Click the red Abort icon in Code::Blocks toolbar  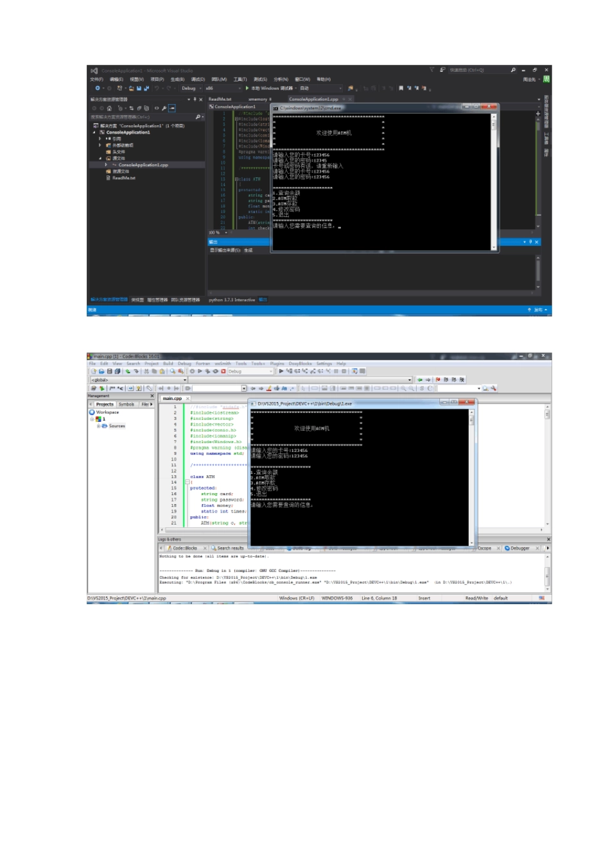[223, 371]
